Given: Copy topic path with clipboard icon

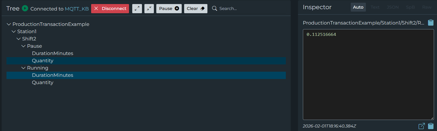Looking at the screenshot, I should 431,23.
